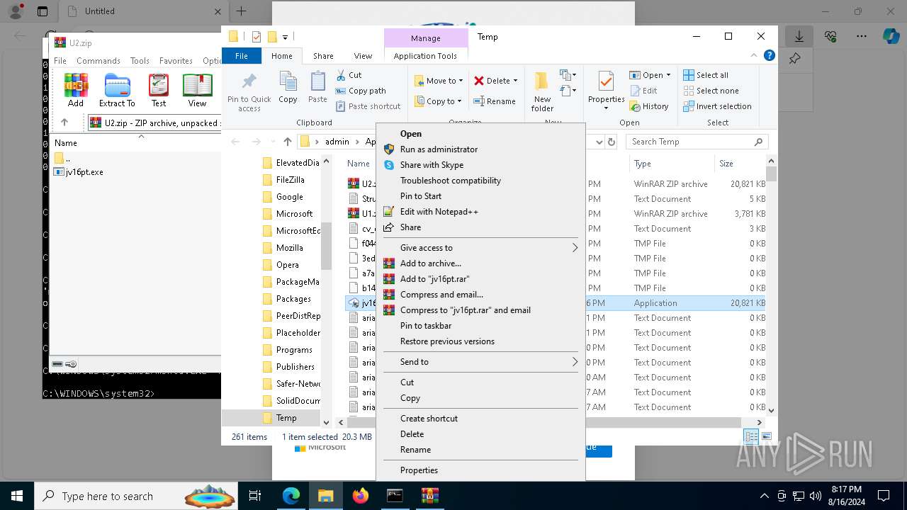The width and height of the screenshot is (907, 510).
Task: Open the Commands menu in WinRAR
Action: pyautogui.click(x=98, y=61)
